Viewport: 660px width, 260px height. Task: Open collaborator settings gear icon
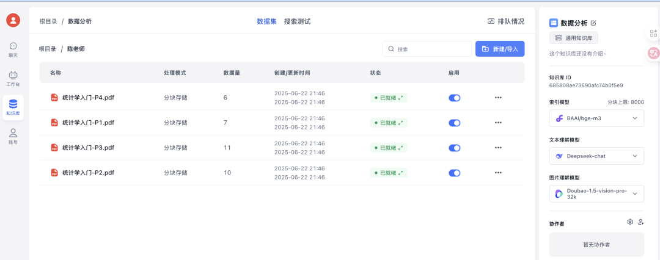coord(630,222)
